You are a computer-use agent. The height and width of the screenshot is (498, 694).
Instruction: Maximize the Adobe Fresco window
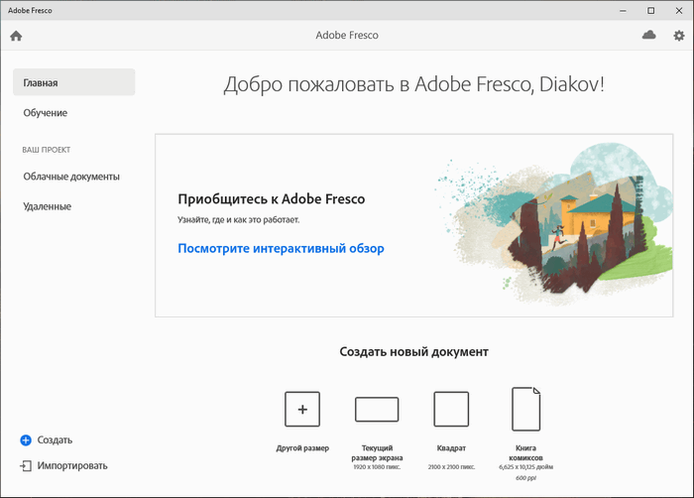[650, 11]
